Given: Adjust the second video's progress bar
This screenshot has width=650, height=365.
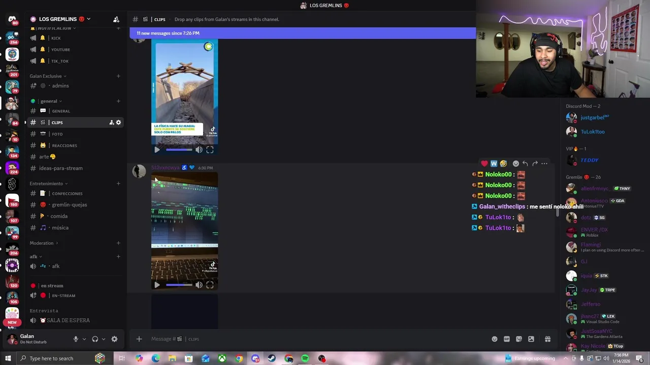Looking at the screenshot, I should [179, 285].
